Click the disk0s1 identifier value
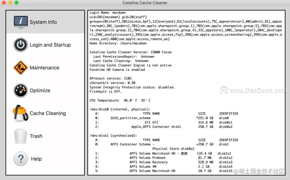This screenshot has height=180, width=290. click(226, 122)
